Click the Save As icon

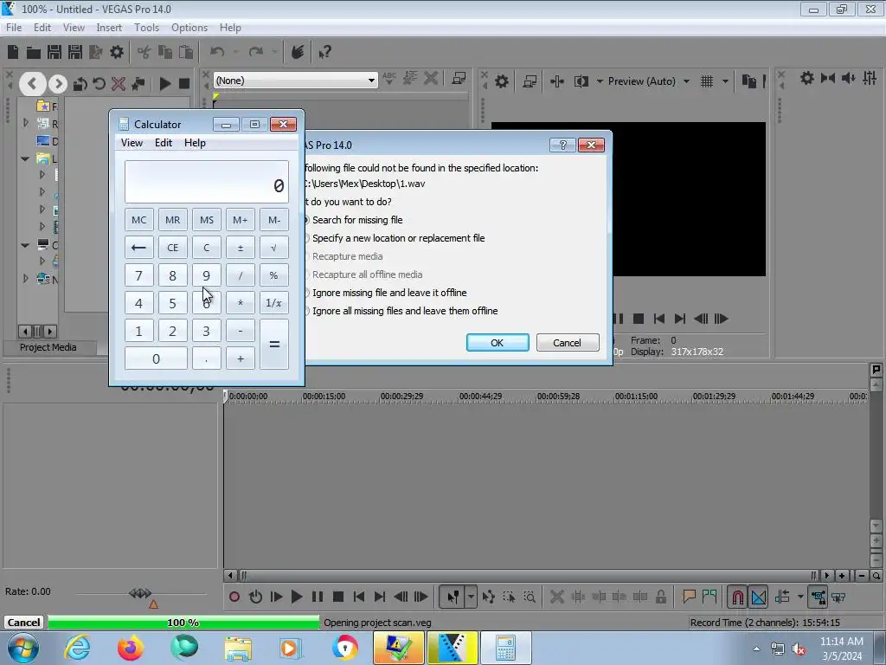pyautogui.click(x=75, y=52)
